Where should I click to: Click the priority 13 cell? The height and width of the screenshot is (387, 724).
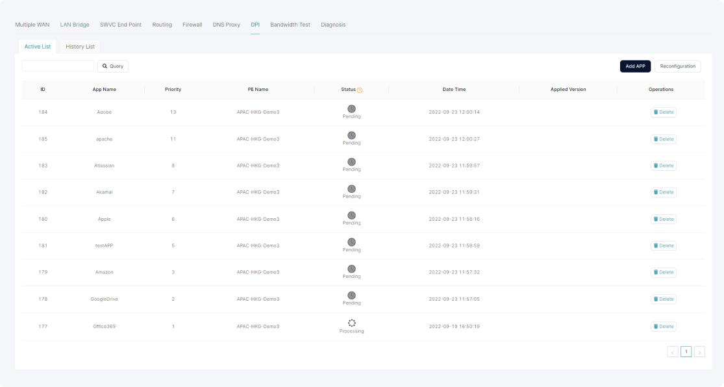pos(173,112)
